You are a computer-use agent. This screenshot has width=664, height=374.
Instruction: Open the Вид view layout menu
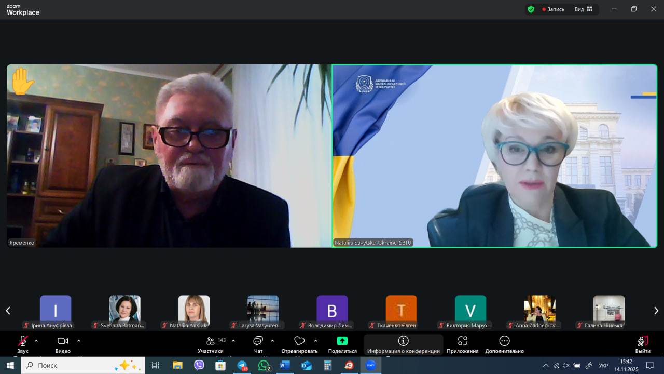click(583, 9)
